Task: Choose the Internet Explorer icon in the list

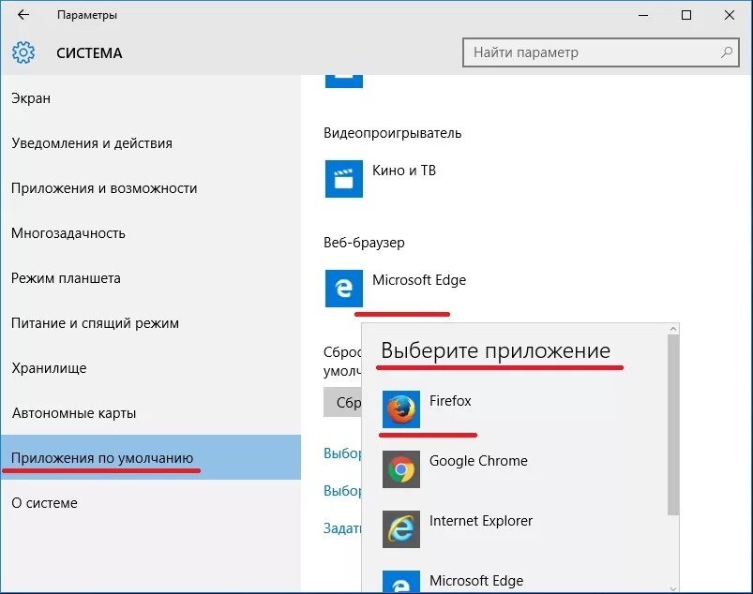Action: point(401,529)
